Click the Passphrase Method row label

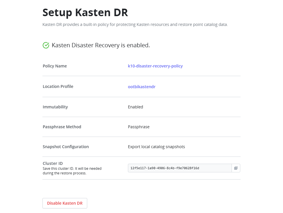coord(62,127)
